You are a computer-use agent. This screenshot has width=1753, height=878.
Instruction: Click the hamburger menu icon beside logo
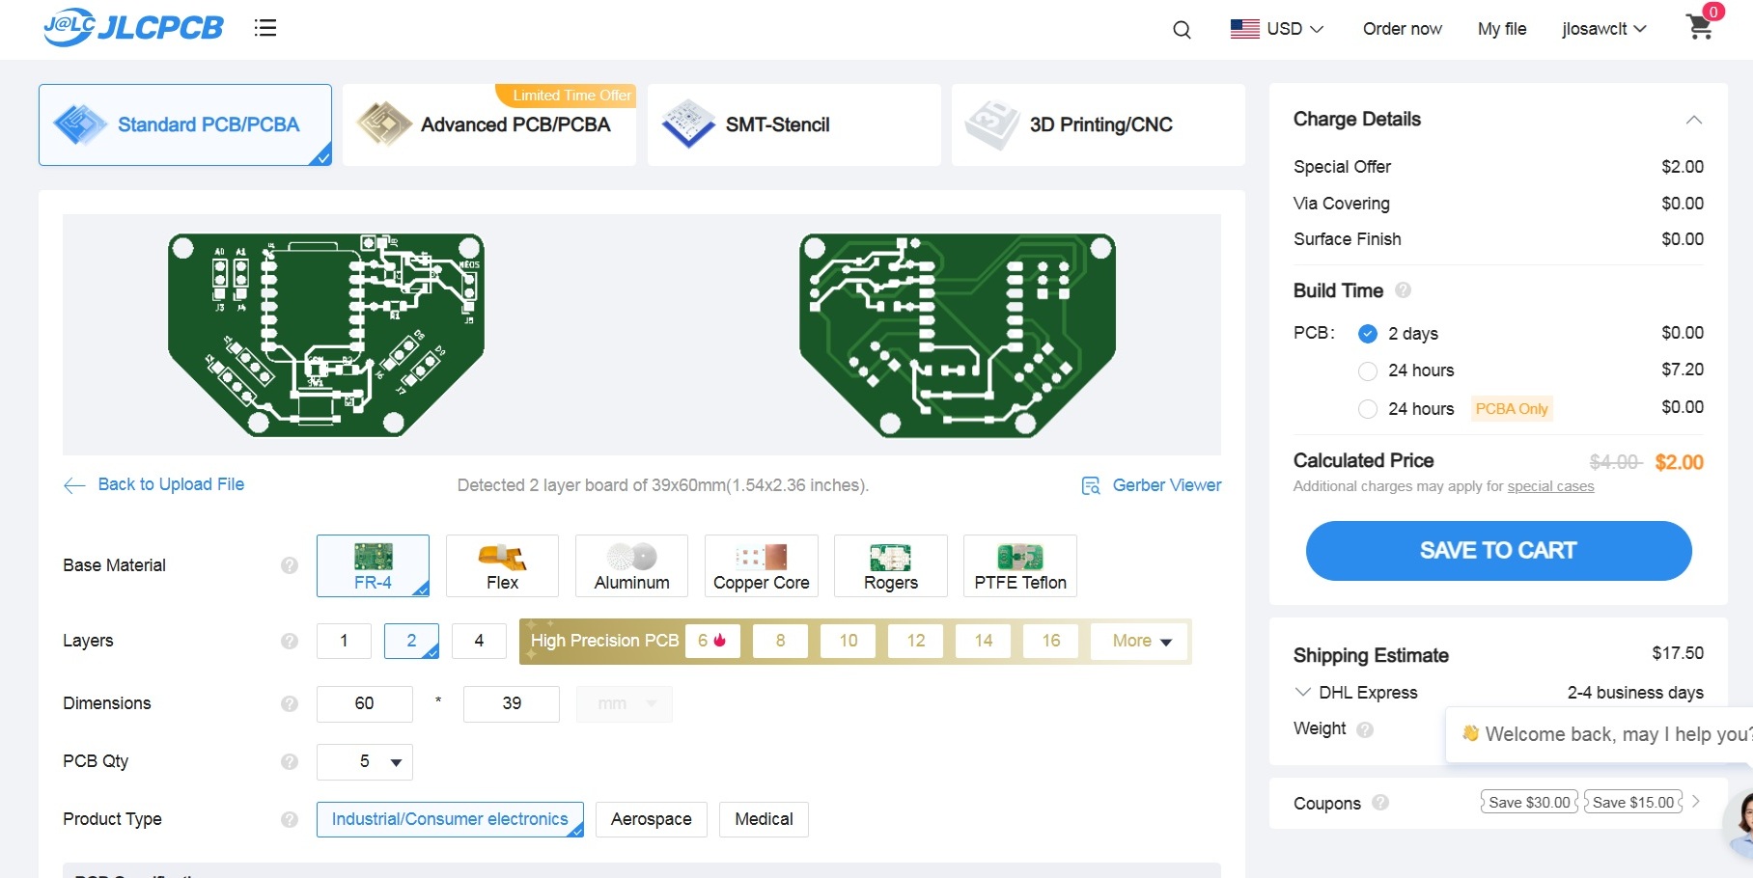[265, 28]
